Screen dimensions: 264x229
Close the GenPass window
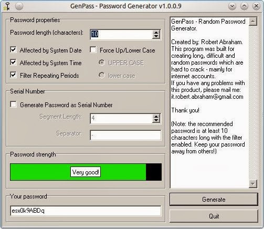pyautogui.click(x=256, y=6)
